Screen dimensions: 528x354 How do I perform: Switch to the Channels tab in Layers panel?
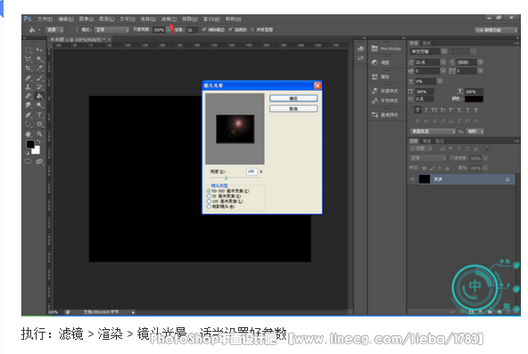click(x=426, y=141)
